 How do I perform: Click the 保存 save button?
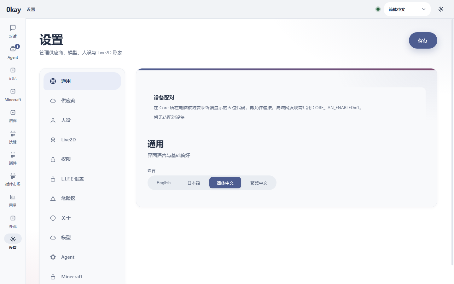(x=423, y=40)
